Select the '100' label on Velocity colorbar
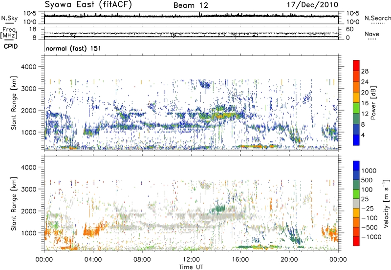Screen dimensions: 391x270 click(x=367, y=190)
